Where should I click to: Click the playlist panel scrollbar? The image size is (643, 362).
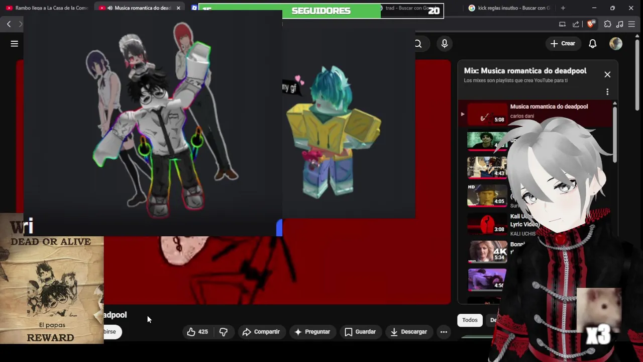coord(615,134)
